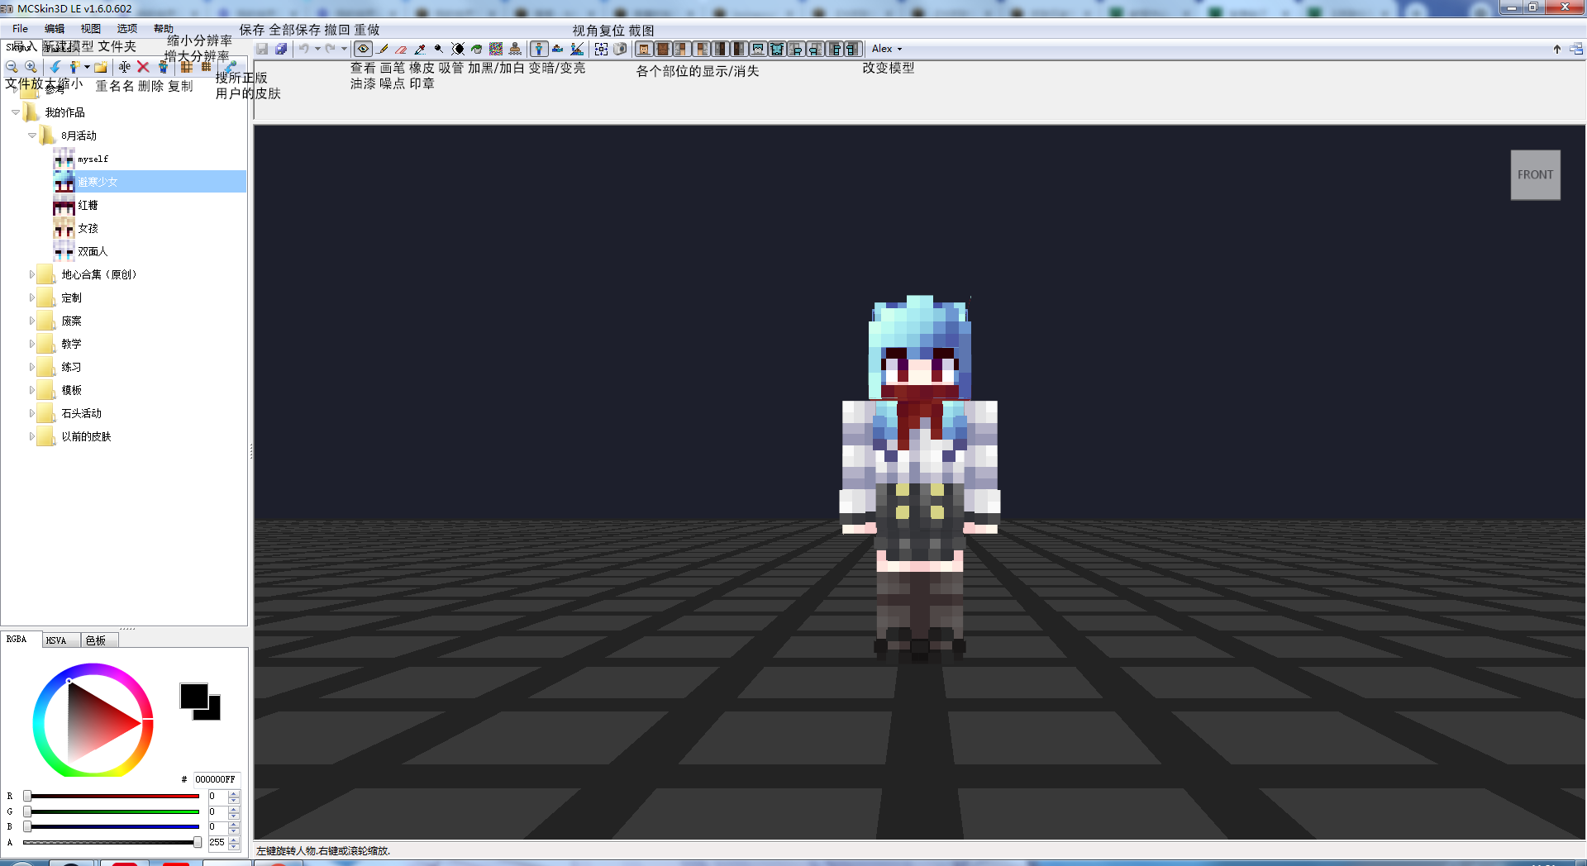This screenshot has width=1587, height=866.
Task: Toggle the cyan helmet overlay visibility
Action: point(758,49)
